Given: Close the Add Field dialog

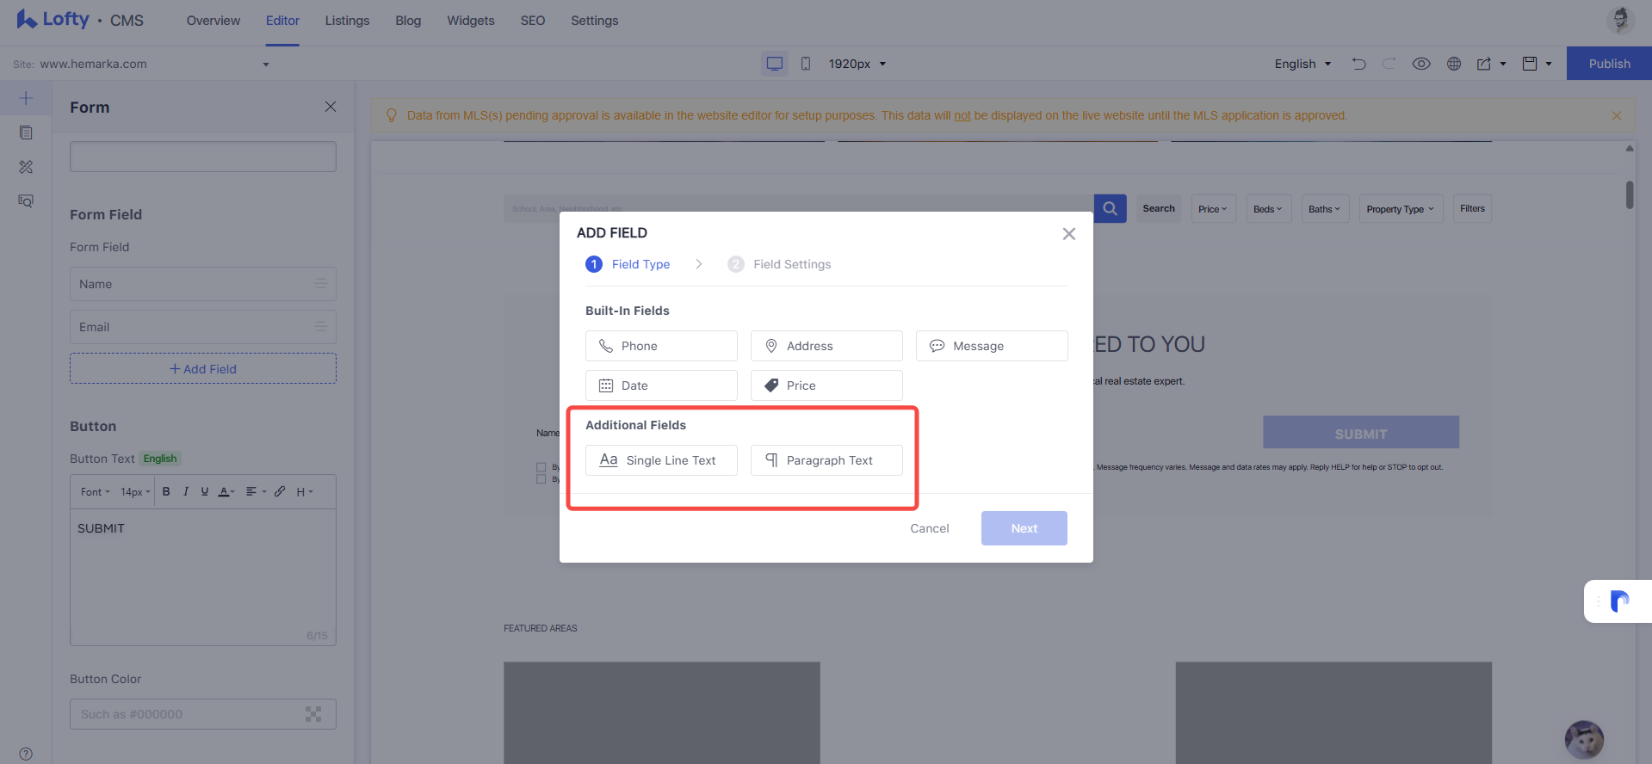Looking at the screenshot, I should pos(1069,234).
